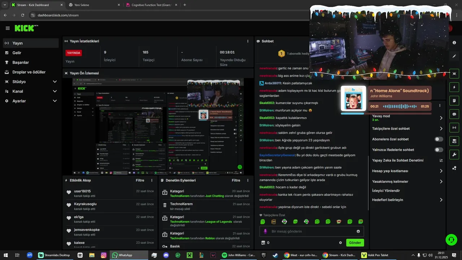Click the three-dots icon at sidebar bottom

[x=454, y=168]
